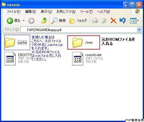Click the green Back arrow icon
Viewport: 144px width, 122px height.
point(10,21)
